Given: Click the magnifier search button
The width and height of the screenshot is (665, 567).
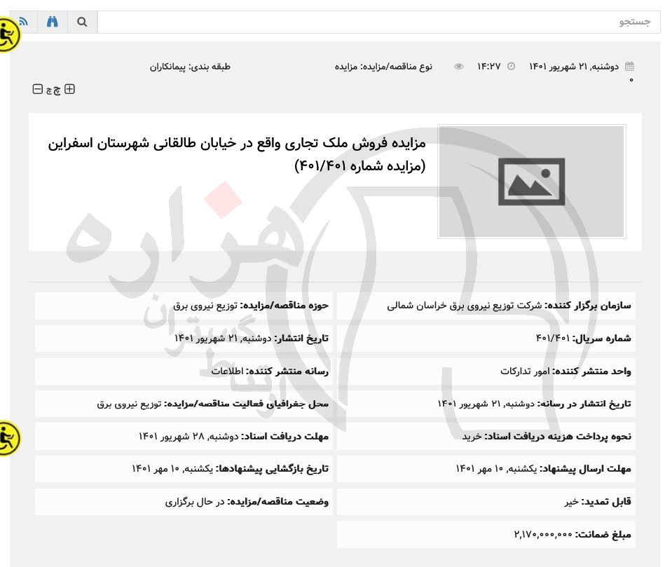Looking at the screenshot, I should click(x=82, y=22).
